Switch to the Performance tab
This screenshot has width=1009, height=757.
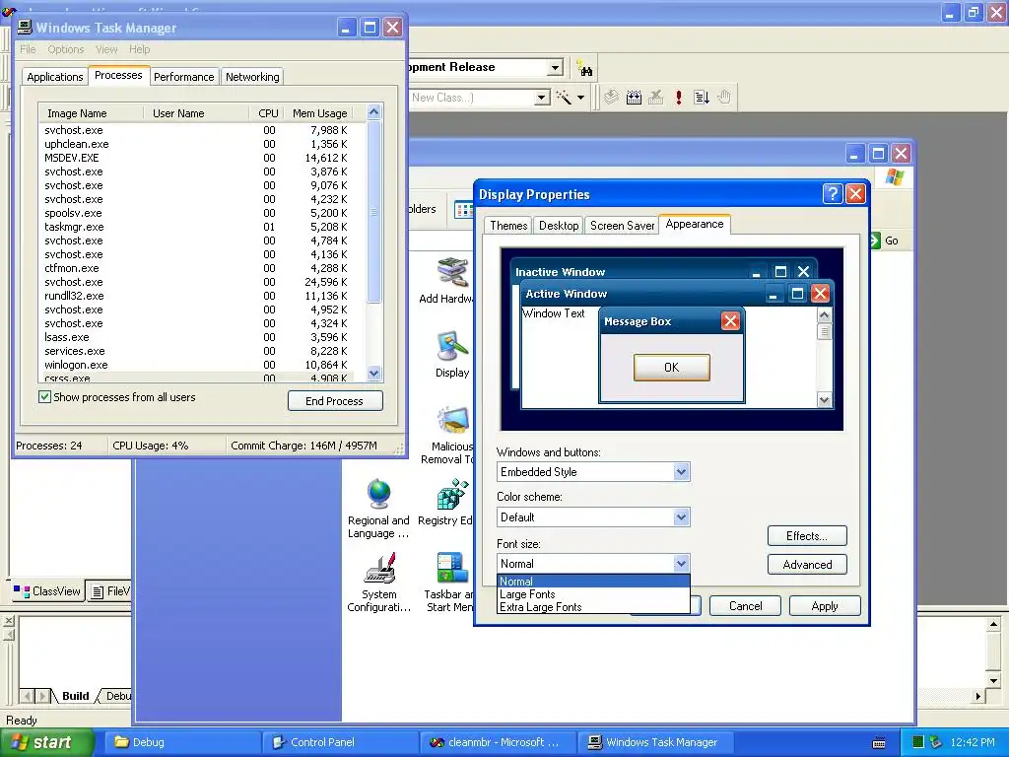(183, 77)
